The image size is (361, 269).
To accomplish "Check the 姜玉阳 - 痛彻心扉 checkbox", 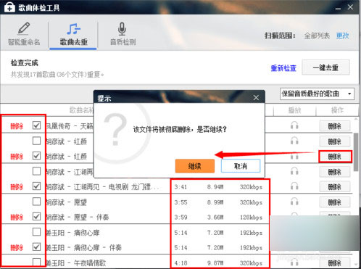I will (36, 232).
